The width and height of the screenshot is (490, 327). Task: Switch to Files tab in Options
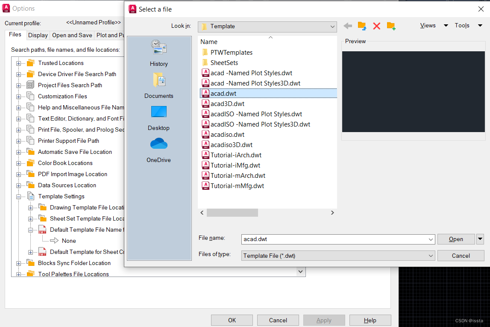[x=15, y=35]
